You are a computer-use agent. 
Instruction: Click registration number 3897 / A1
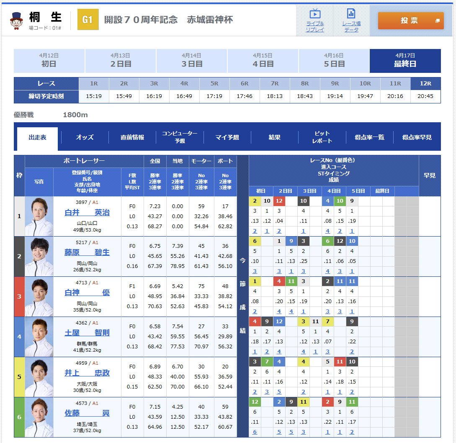pyautogui.click(x=87, y=202)
